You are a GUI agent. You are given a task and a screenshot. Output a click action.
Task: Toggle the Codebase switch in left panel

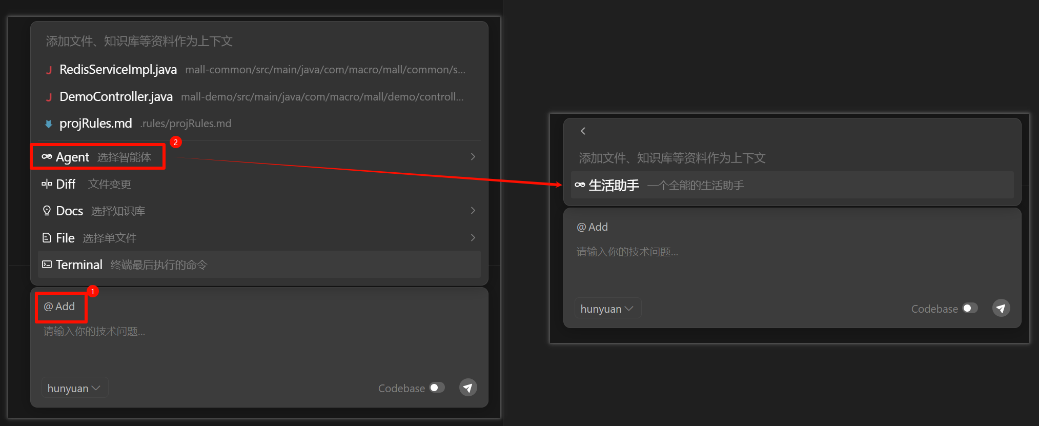pos(437,388)
